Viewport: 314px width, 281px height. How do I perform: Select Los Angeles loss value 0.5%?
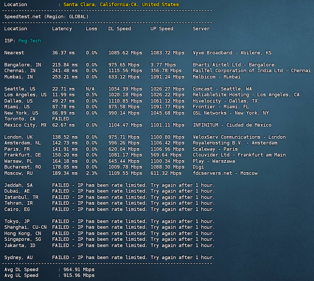(92, 95)
